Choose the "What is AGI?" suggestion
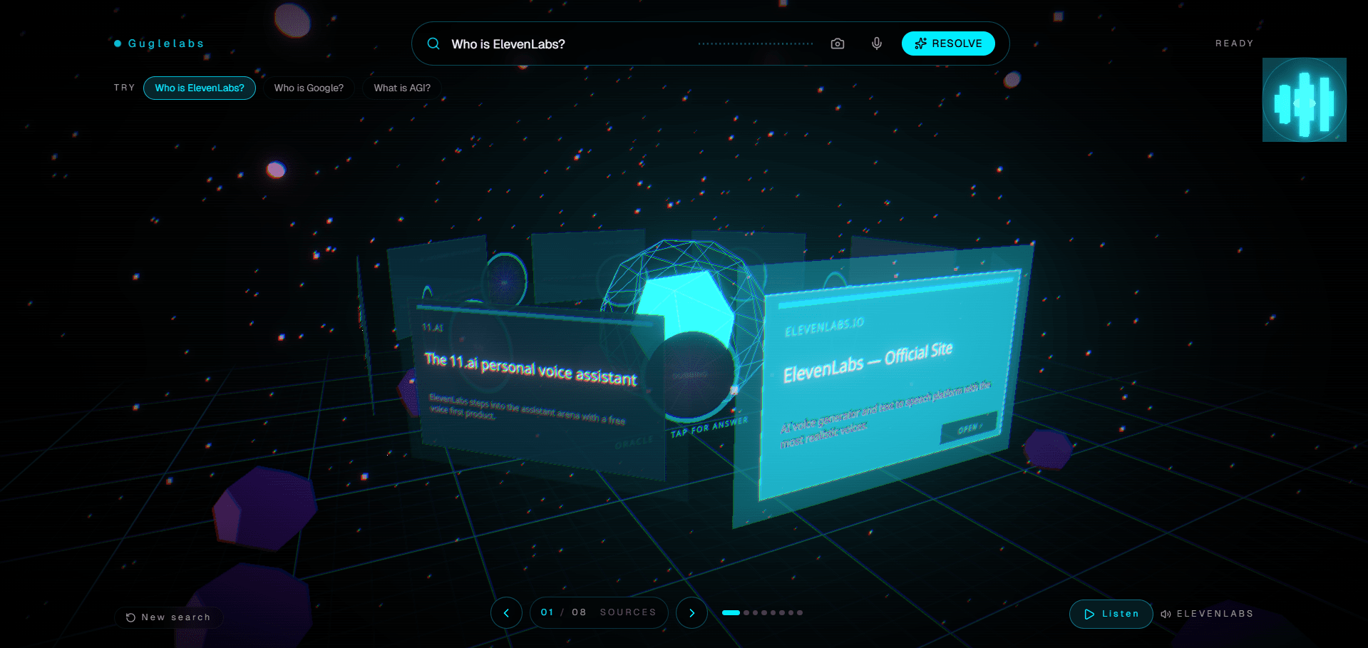Image resolution: width=1368 pixels, height=648 pixels. pyautogui.click(x=402, y=88)
